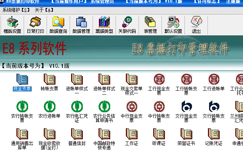Select 现金收款收据(全打) template icon
The width and height of the screenshot is (243, 152).
coord(49,134)
